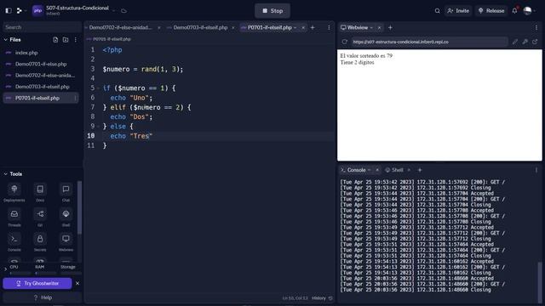Select the Console pane tab
This screenshot has height=306, width=545.
coord(356,170)
